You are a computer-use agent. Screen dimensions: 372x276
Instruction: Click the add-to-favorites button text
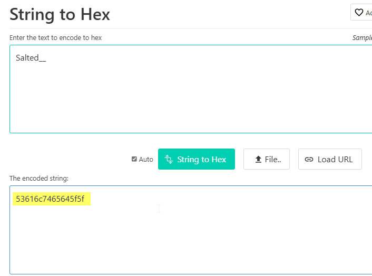click(369, 13)
